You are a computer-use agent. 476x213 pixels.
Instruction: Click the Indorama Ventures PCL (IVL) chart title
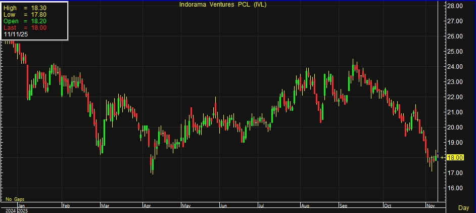tap(223, 5)
